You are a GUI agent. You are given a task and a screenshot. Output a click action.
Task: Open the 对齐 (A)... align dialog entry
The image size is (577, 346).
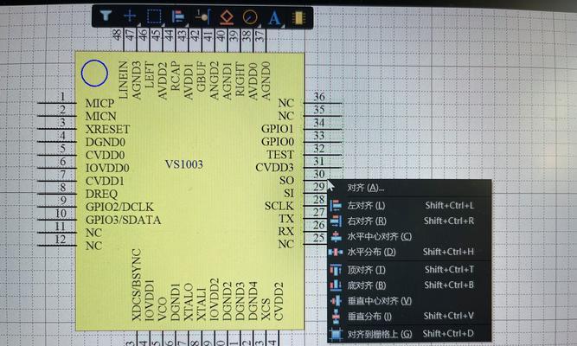pos(409,188)
